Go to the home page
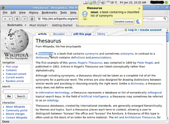Viewport: 170px width, 124px height. (x=32, y=19)
